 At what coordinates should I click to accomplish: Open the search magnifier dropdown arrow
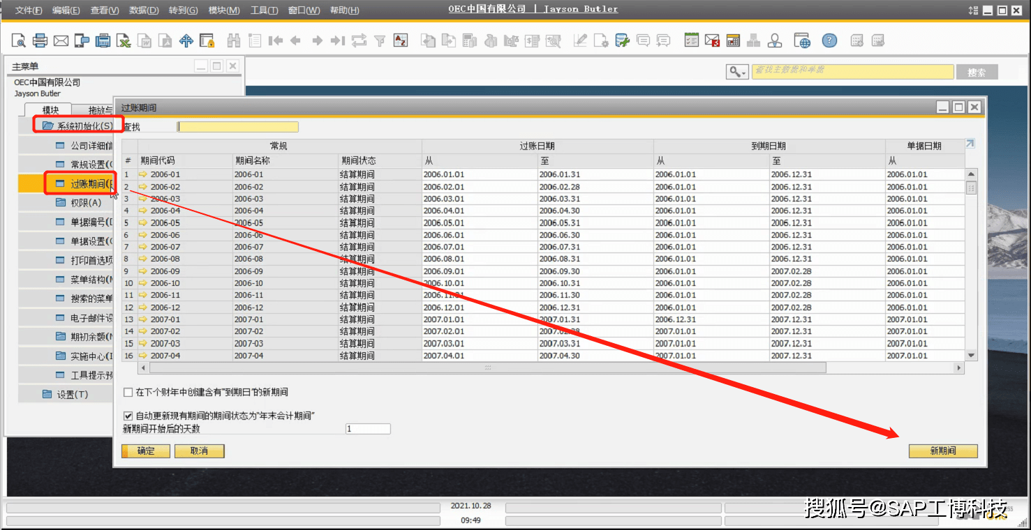(744, 73)
